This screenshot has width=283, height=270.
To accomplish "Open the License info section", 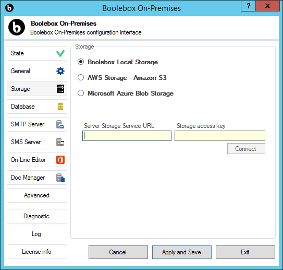I will 37,252.
